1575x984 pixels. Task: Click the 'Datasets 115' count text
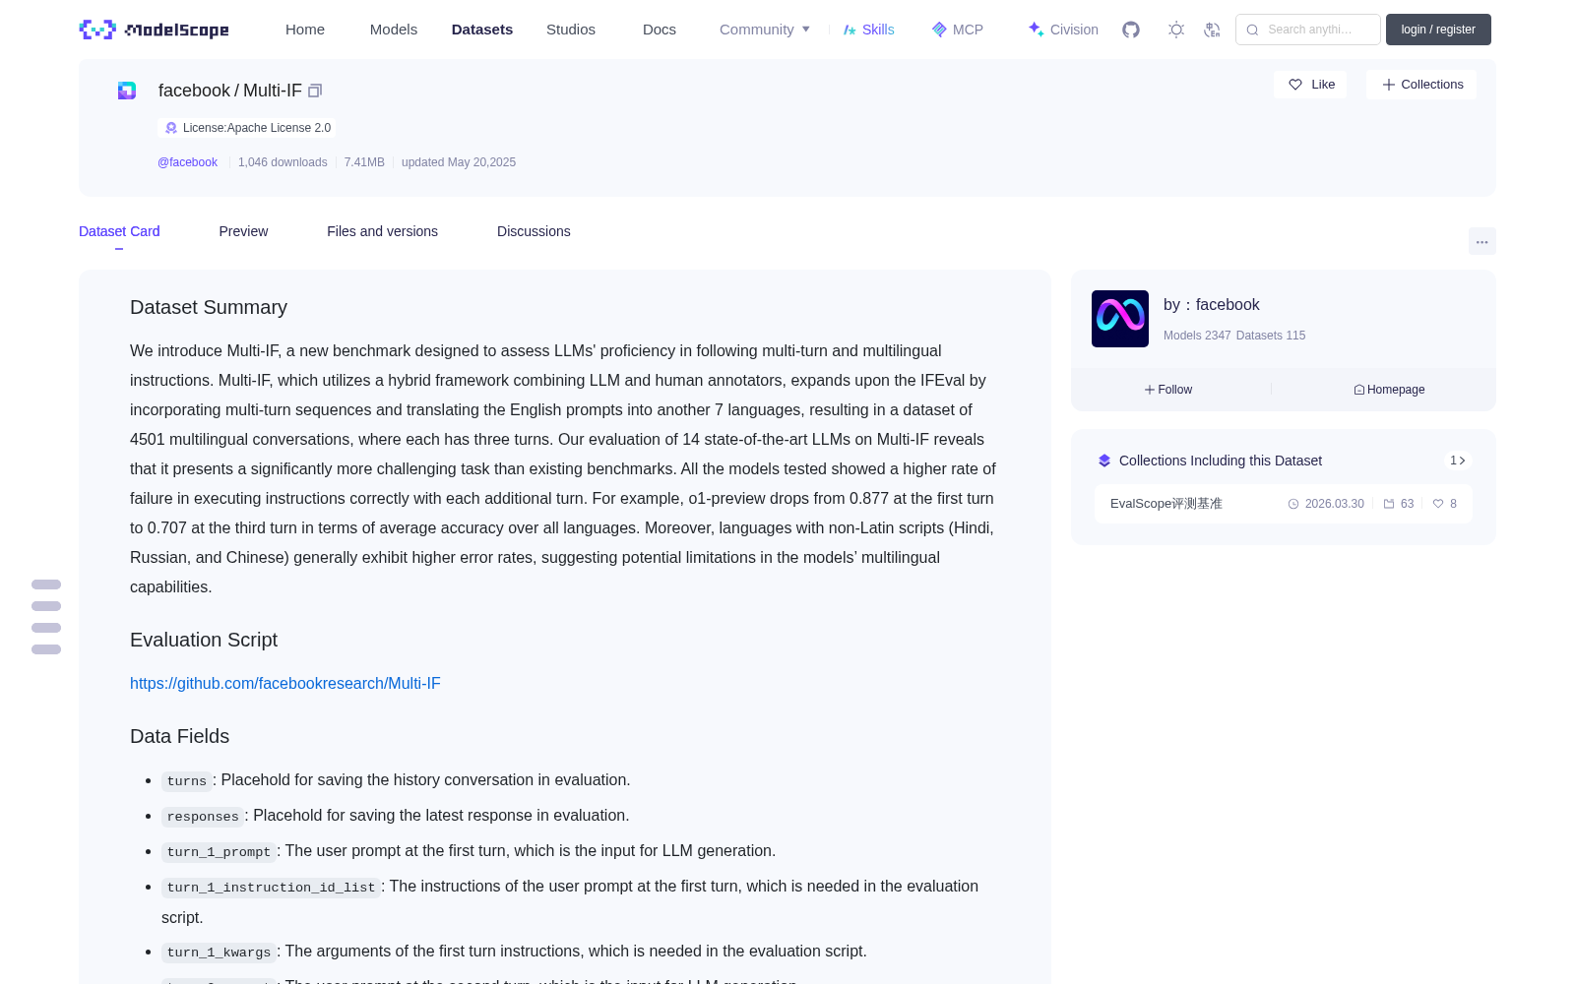click(x=1271, y=336)
